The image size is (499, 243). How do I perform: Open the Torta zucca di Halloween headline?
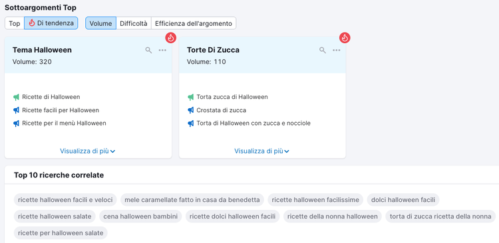coord(232,97)
